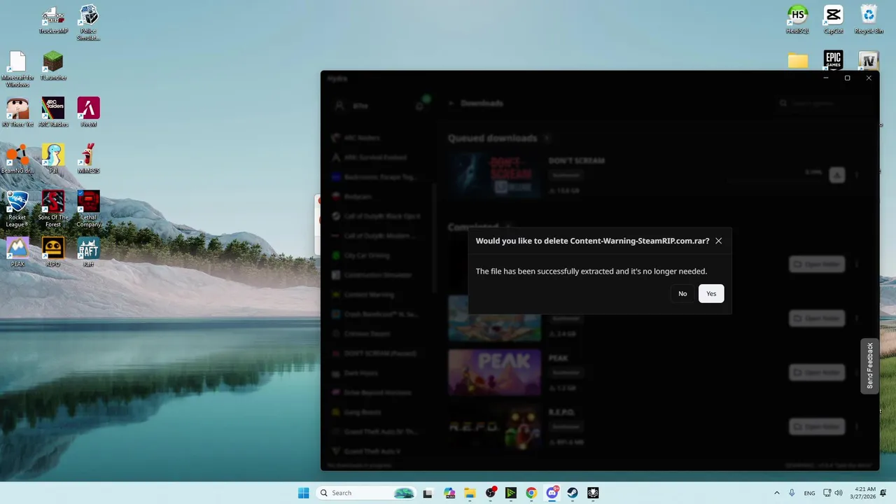Confirm deletion with the Yes button
The width and height of the screenshot is (896, 504).
coord(711,293)
